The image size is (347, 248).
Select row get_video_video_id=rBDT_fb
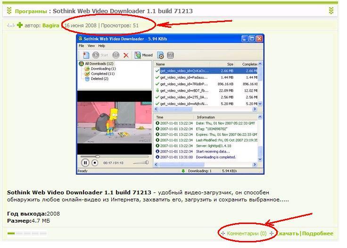[206, 90]
